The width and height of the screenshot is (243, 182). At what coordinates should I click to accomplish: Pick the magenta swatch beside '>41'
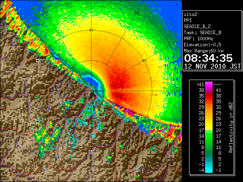(209, 85)
